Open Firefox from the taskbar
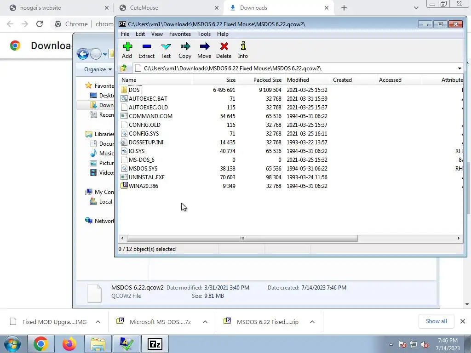471x353 pixels. [69, 344]
